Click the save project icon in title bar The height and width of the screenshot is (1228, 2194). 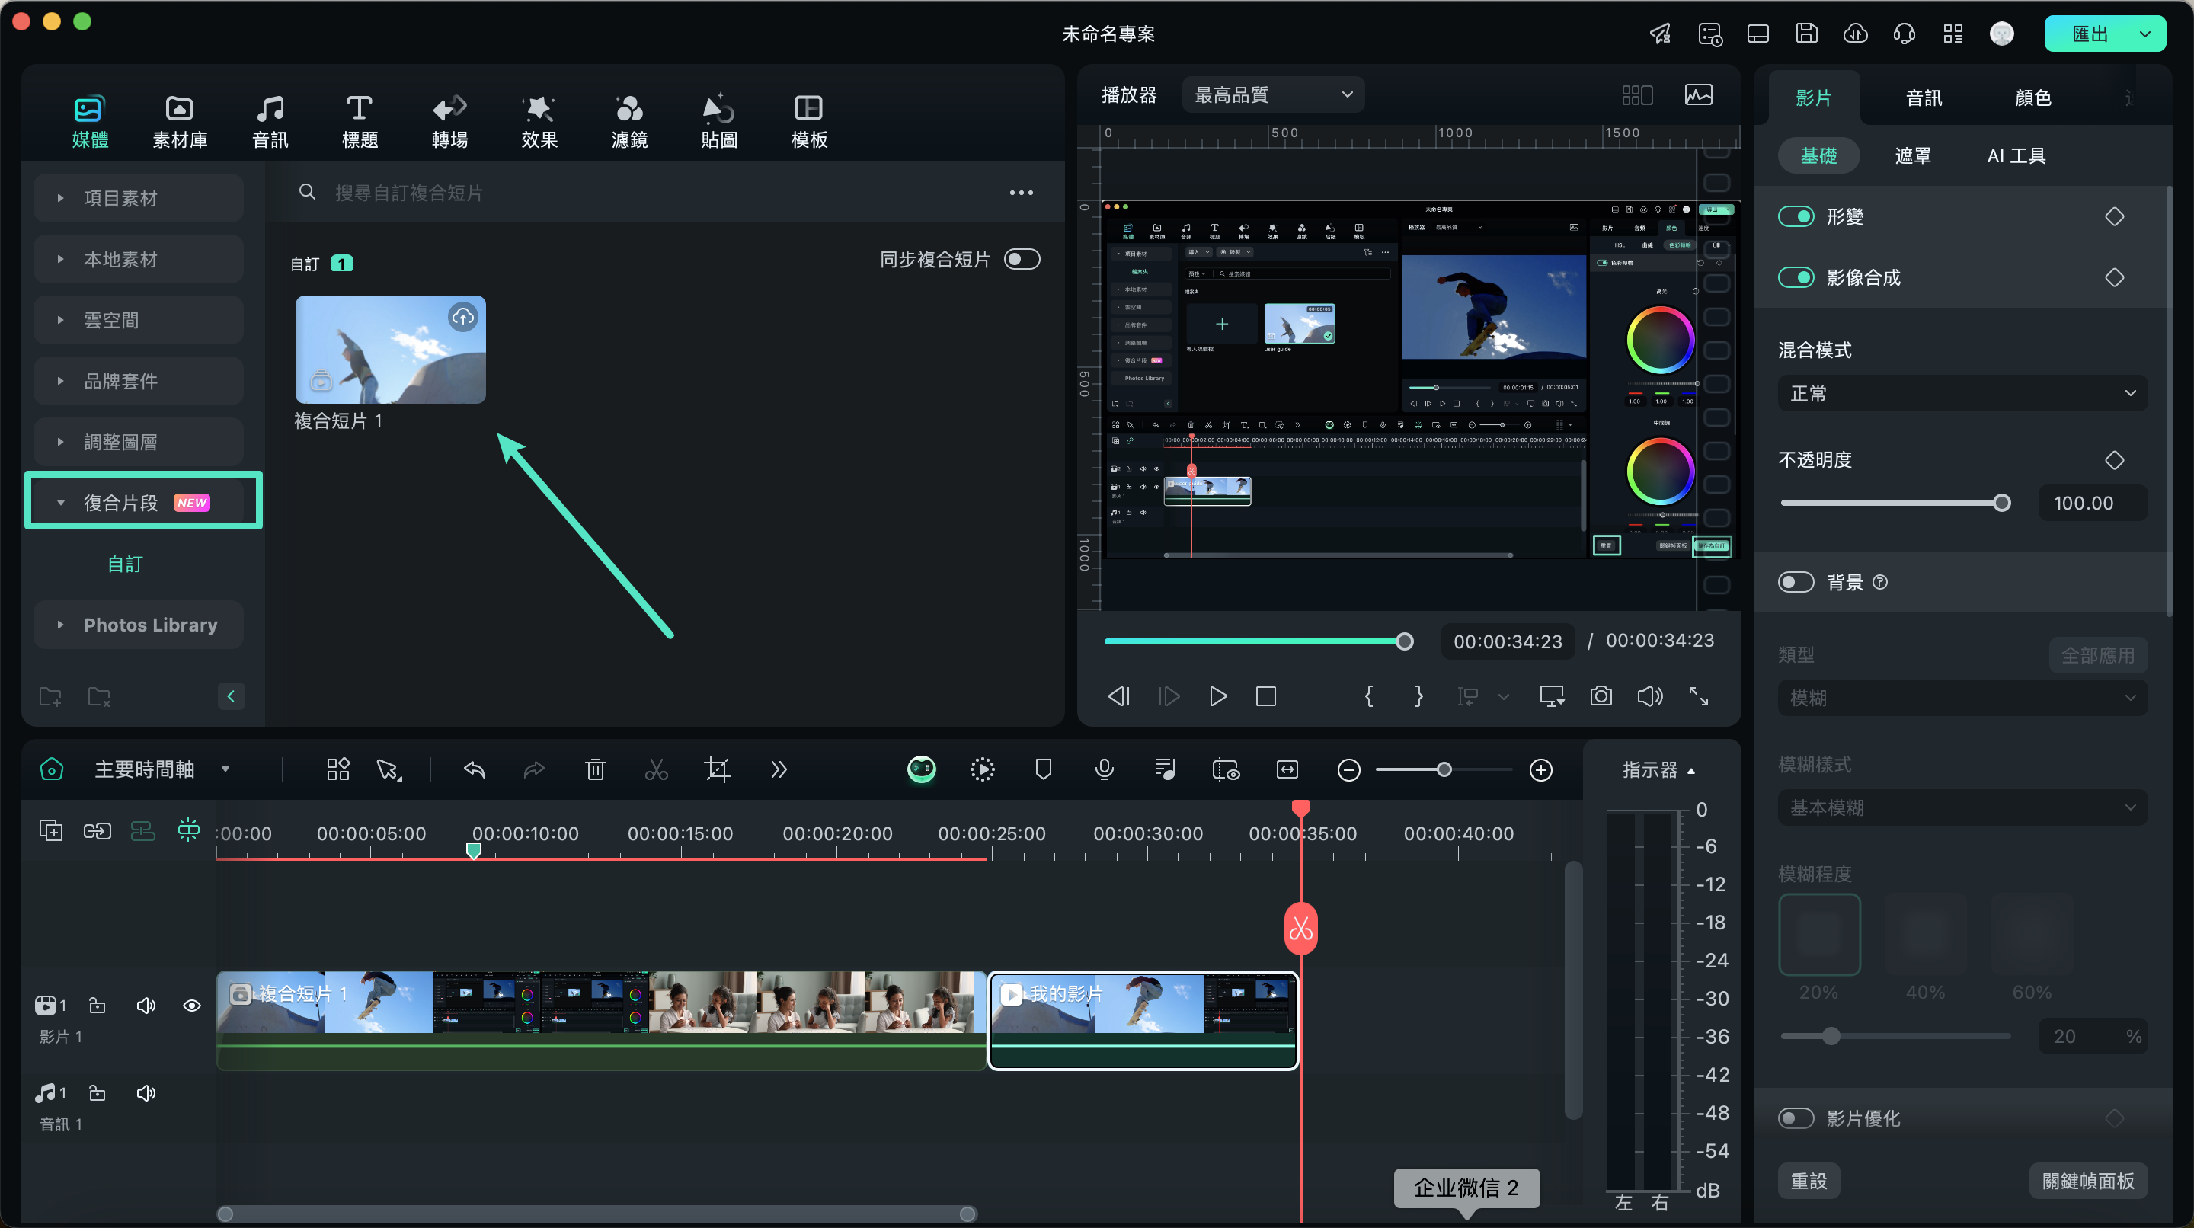pos(1806,34)
